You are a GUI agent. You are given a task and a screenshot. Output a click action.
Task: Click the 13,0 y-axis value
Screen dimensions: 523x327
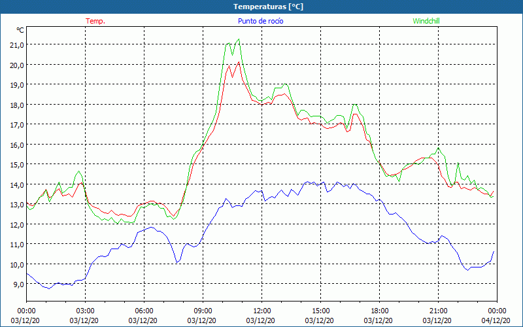[17, 204]
